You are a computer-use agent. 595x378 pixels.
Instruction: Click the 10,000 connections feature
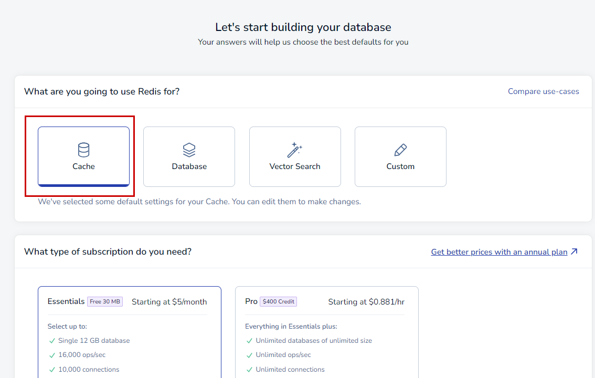[89, 369]
